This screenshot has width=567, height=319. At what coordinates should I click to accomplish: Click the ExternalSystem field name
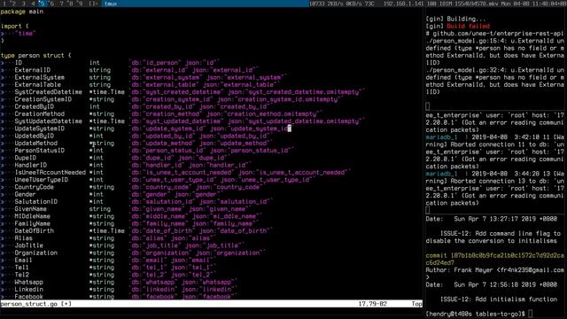tap(39, 77)
